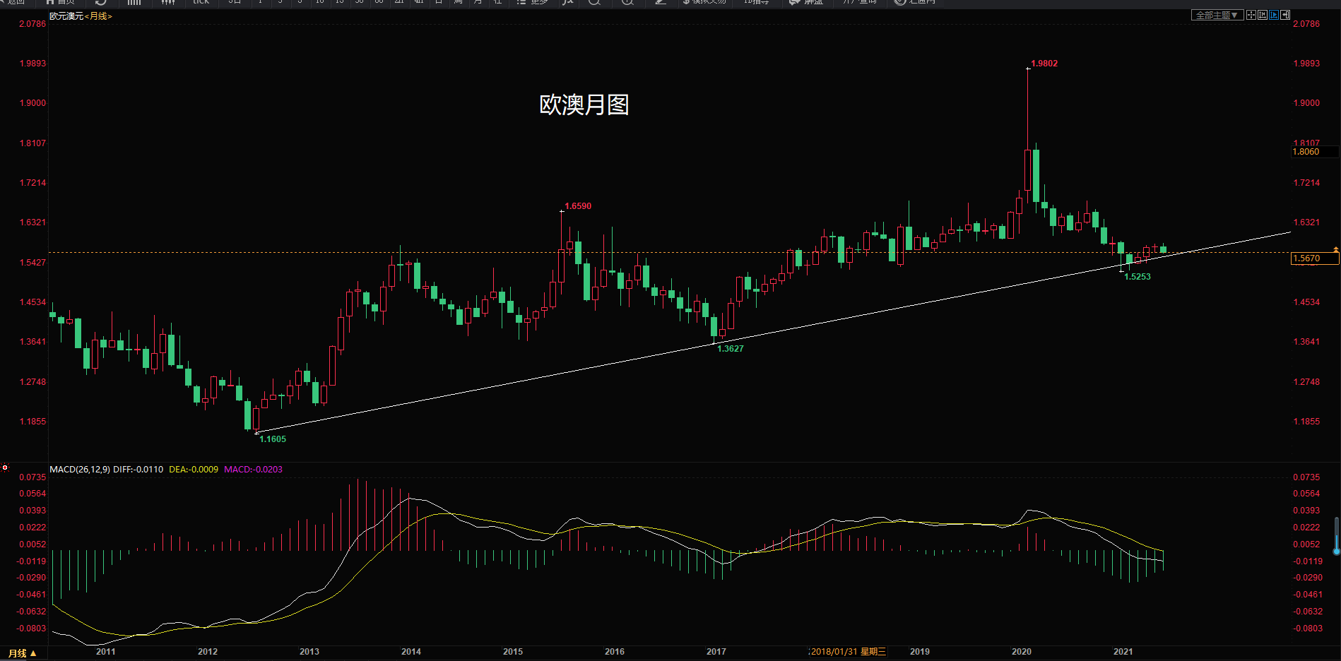Click the MACD(26,12,9) indicator label

pyautogui.click(x=79, y=470)
